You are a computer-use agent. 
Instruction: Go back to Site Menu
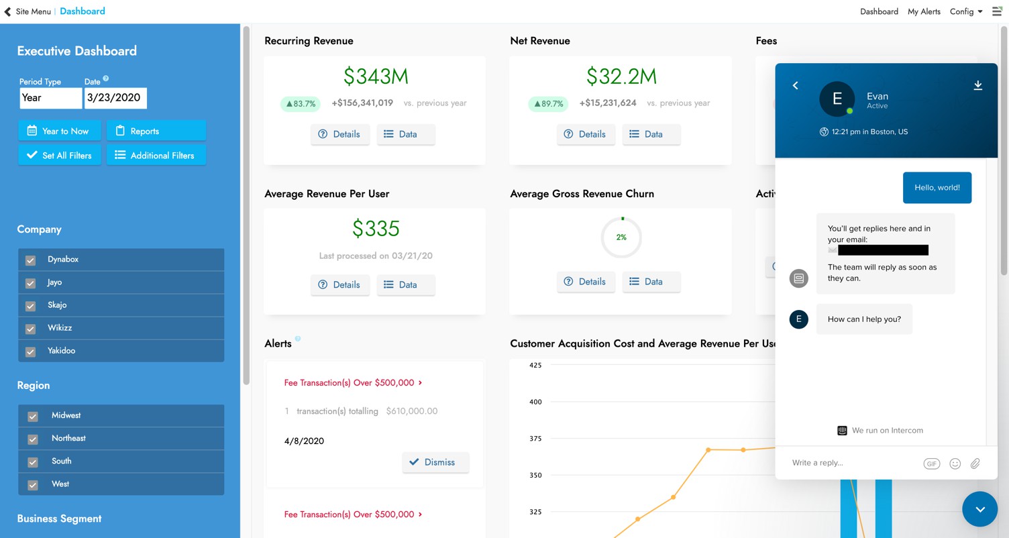point(27,11)
